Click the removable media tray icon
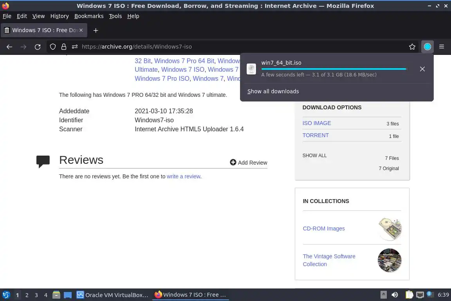 (x=383, y=295)
